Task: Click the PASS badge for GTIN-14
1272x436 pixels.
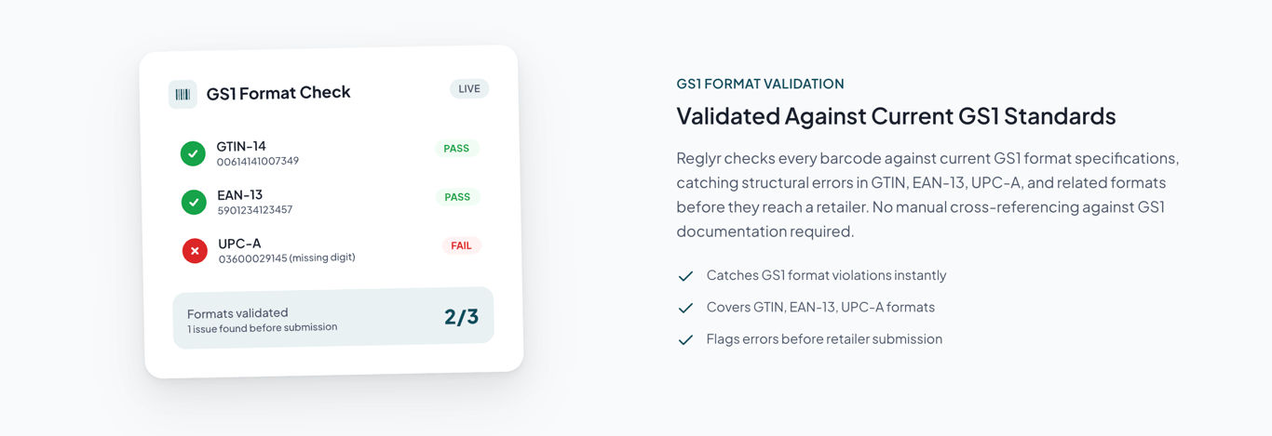Action: 456,149
